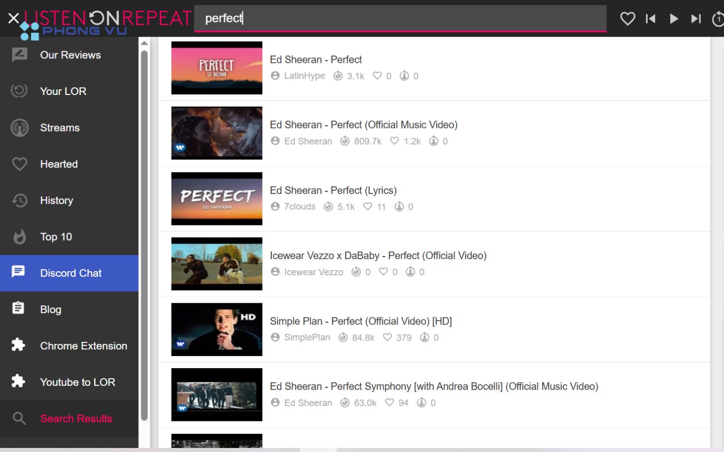This screenshot has height=452, width=724.
Task: Click the Blog clipboard icon
Action: [x=19, y=308]
